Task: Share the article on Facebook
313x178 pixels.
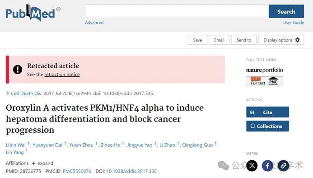Action: pos(267,166)
